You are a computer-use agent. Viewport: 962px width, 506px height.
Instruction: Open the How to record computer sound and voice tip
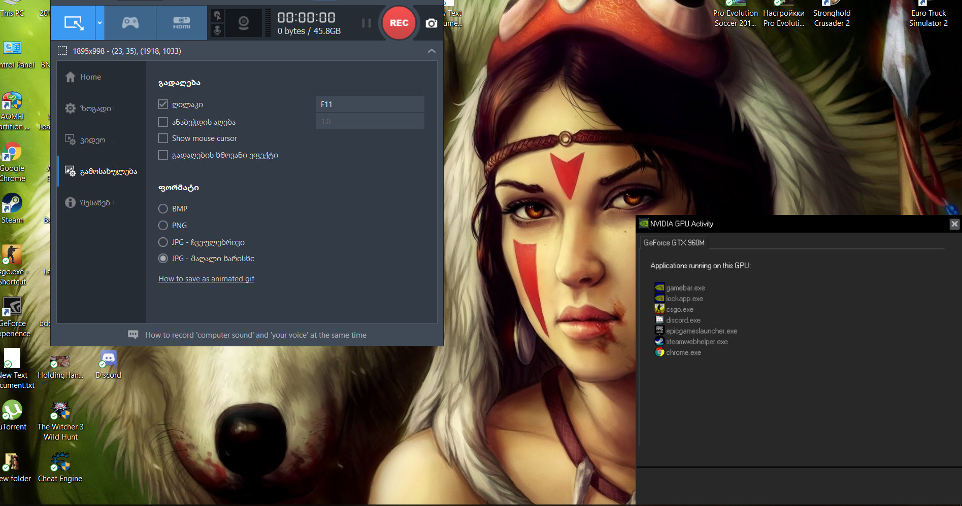tap(256, 335)
